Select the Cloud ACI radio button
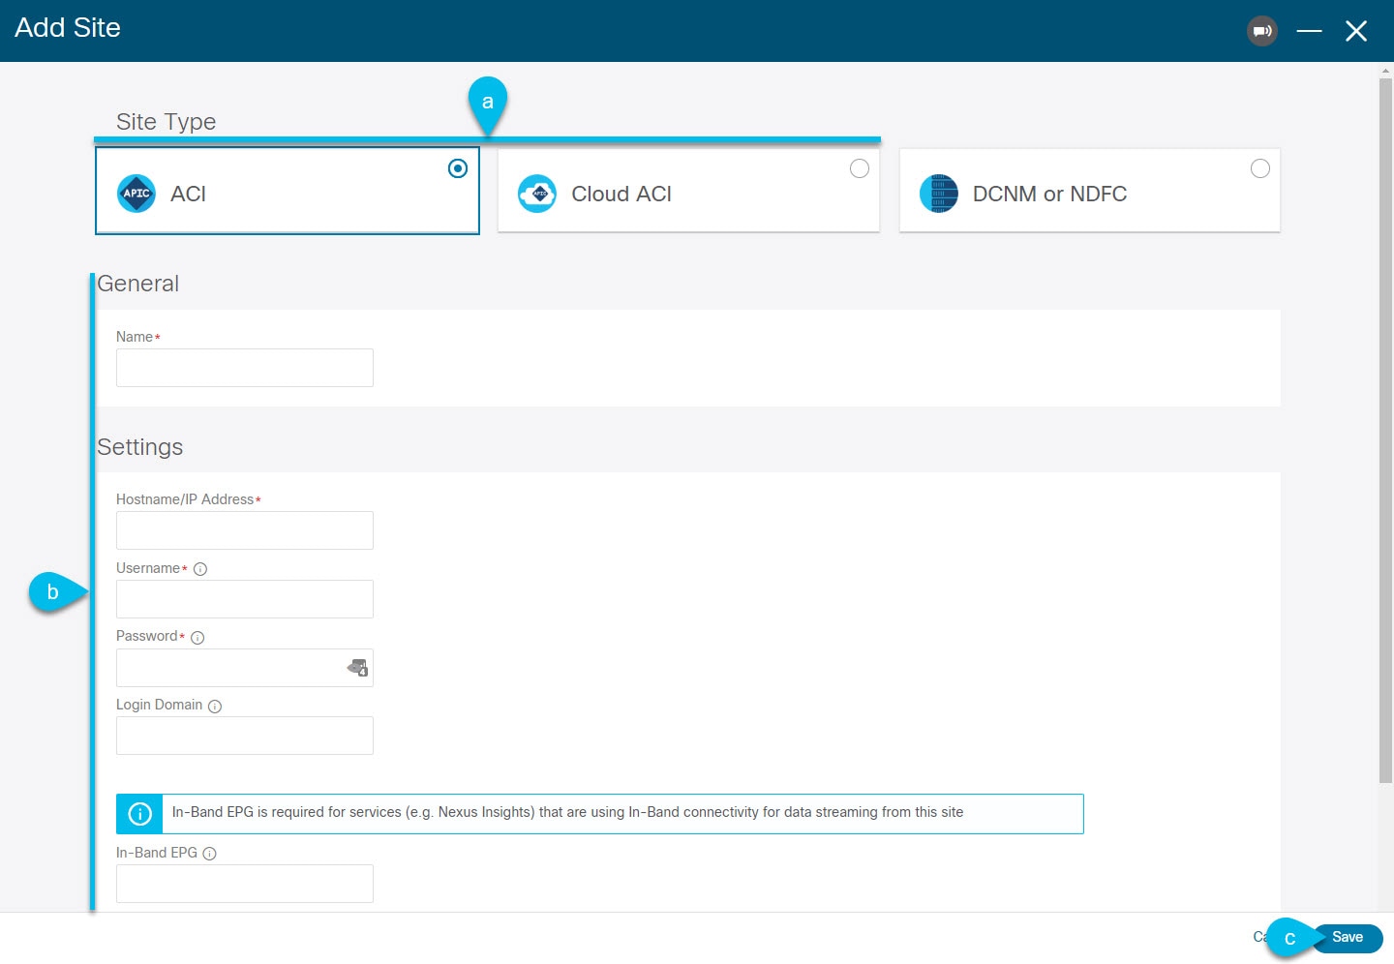Screen dimensions: 1394x964 tap(860, 168)
